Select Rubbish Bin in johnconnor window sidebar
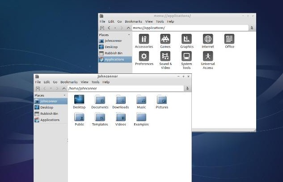 (49, 113)
